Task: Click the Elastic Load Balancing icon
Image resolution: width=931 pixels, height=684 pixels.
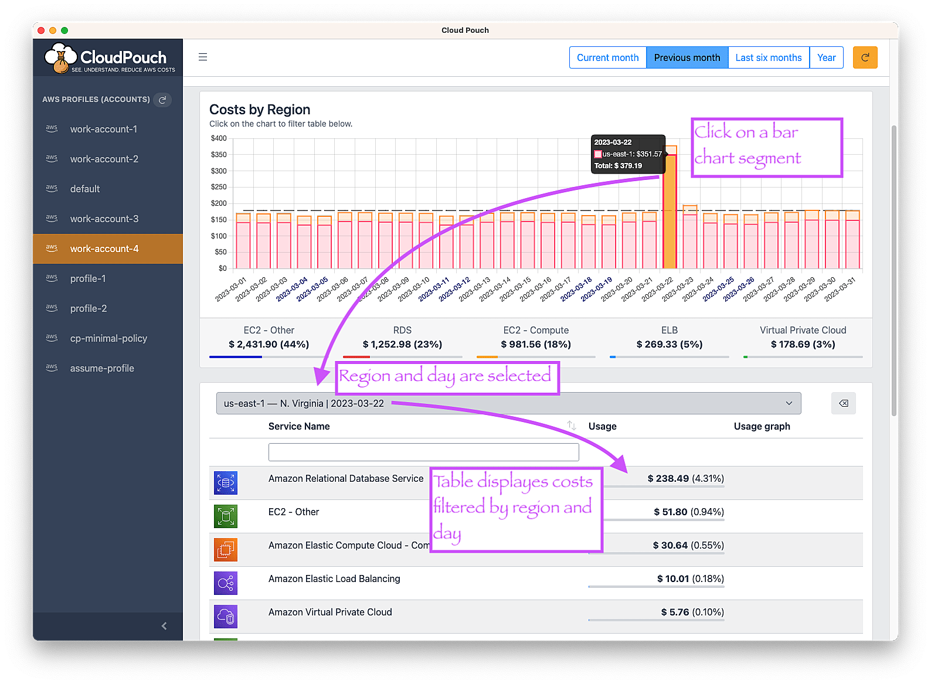Action: [x=226, y=583]
